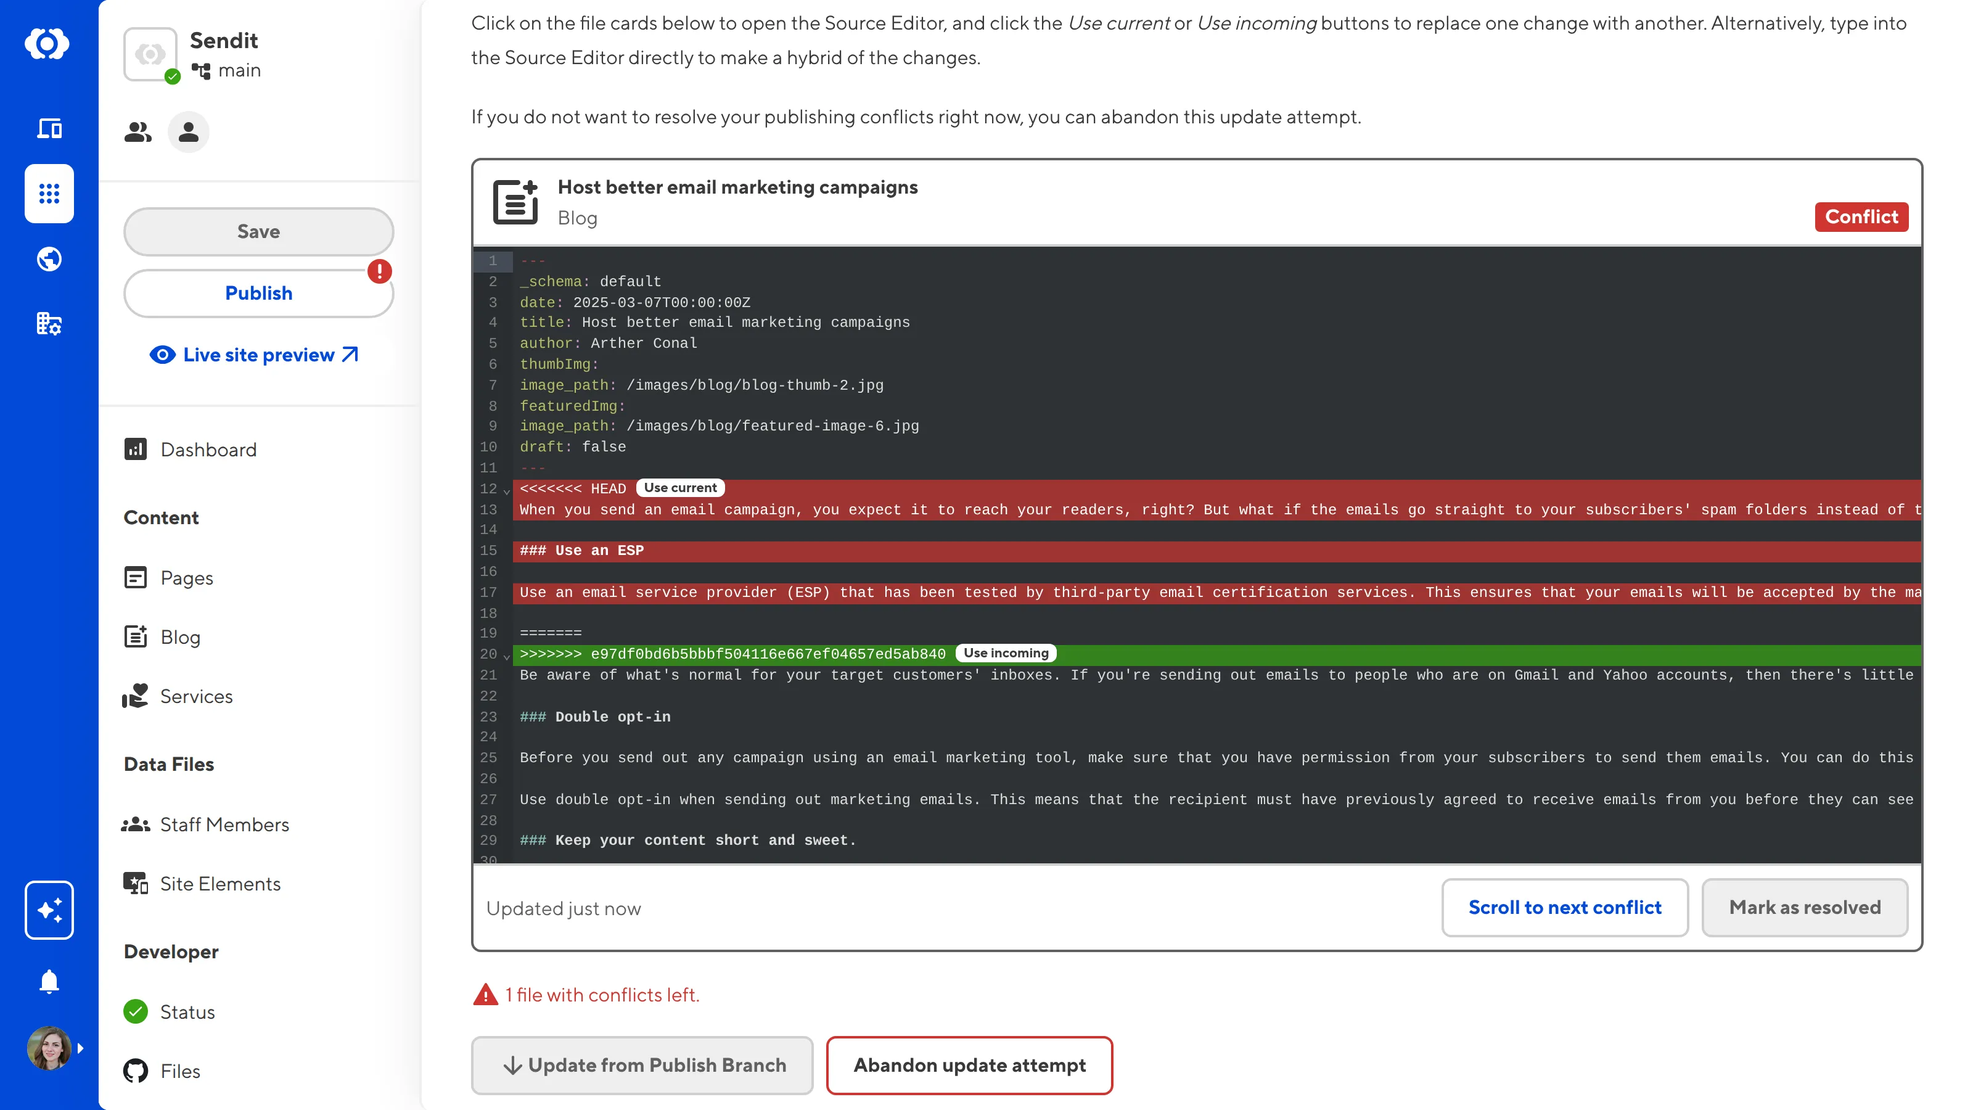
Task: Open the devices preview icon in sidebar
Action: (x=49, y=129)
